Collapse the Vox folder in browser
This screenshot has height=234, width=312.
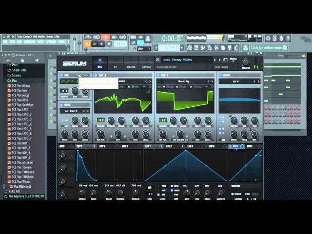click(14, 81)
